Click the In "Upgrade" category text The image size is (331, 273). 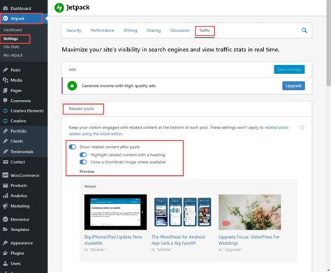pyautogui.click(x=230, y=249)
